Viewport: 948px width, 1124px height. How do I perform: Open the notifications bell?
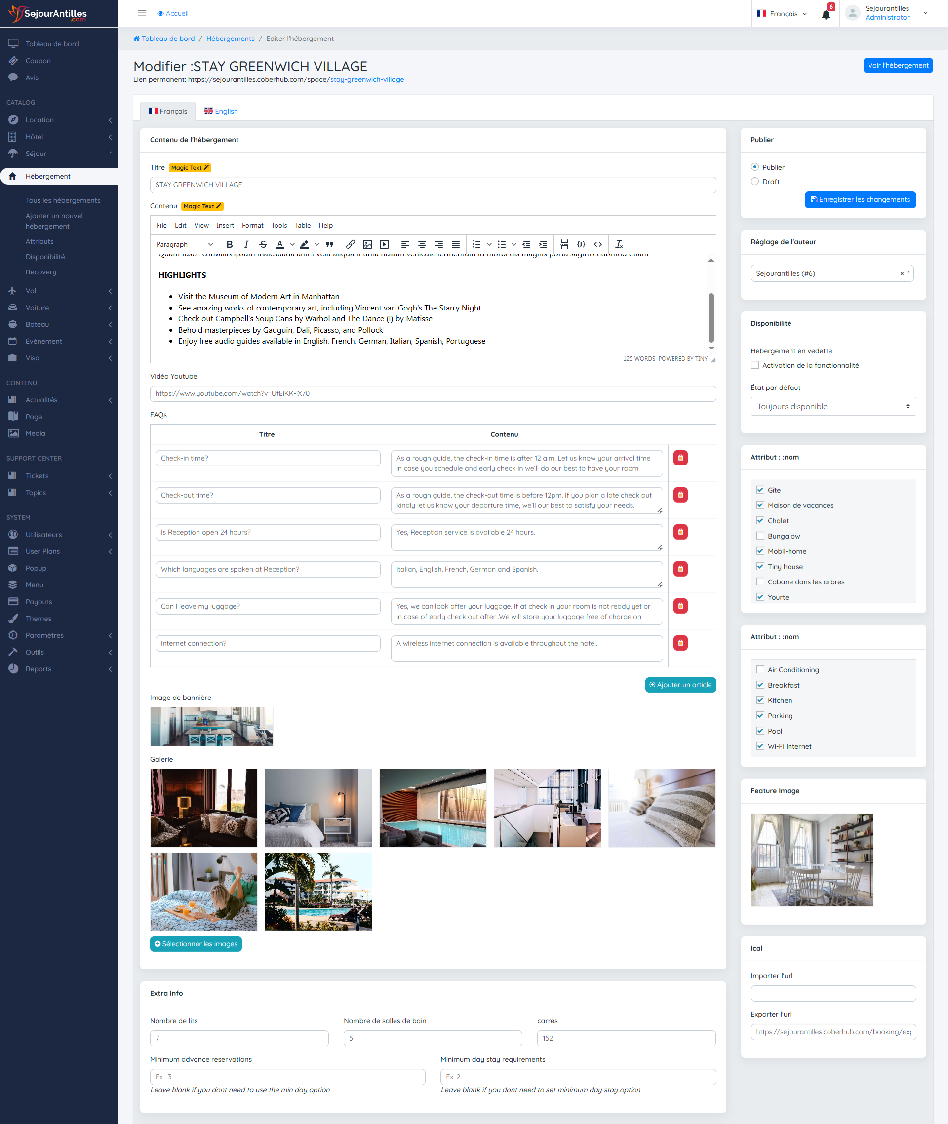pyautogui.click(x=826, y=14)
